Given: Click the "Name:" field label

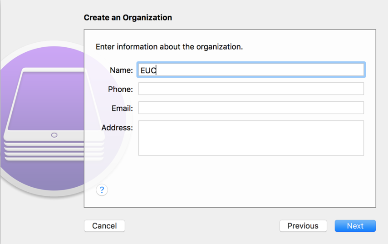Looking at the screenshot, I should pyautogui.click(x=121, y=70).
